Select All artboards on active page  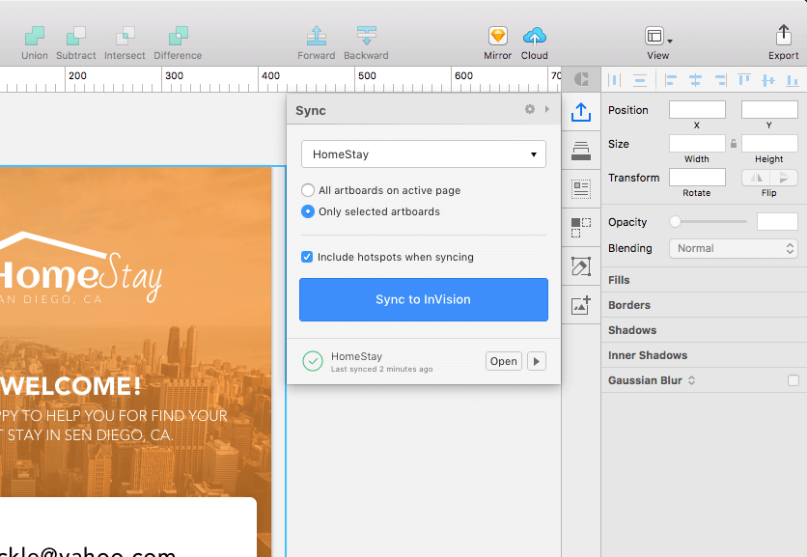(x=308, y=190)
